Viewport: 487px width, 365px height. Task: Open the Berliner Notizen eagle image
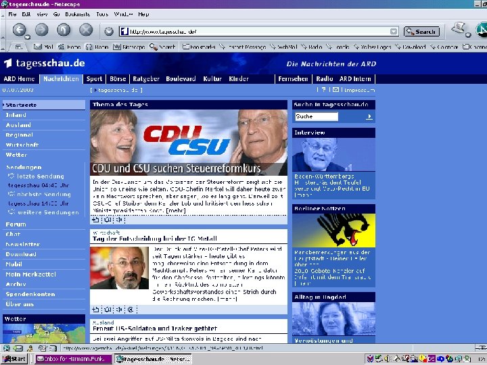[x=333, y=230]
